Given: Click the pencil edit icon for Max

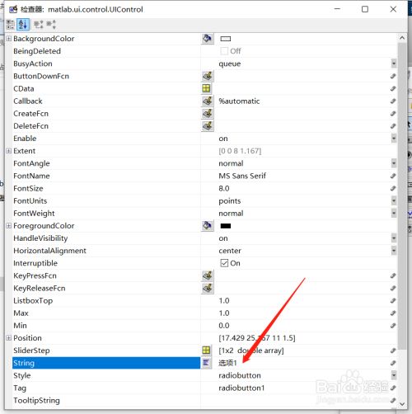Looking at the screenshot, I should coord(393,313).
